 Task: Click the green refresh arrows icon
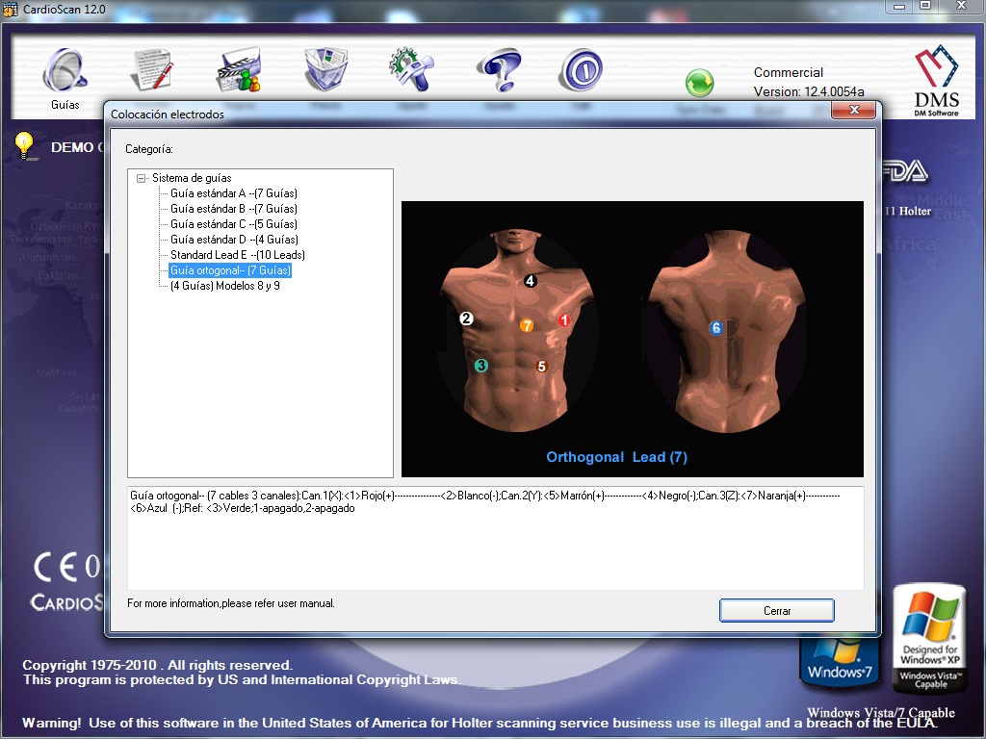[699, 83]
